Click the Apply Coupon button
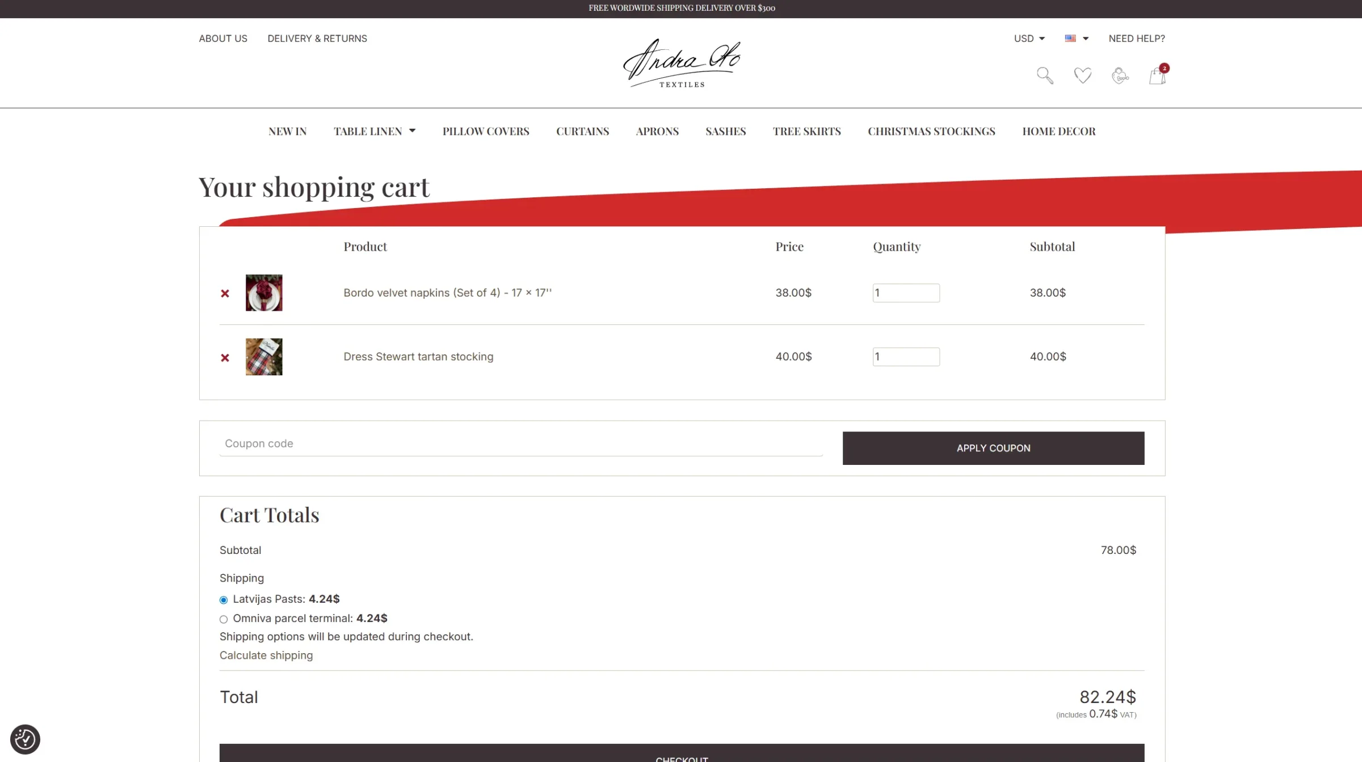 (x=993, y=448)
